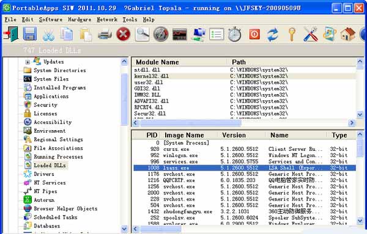
Task: Click the checklist toolbar icon
Action: [217, 34]
